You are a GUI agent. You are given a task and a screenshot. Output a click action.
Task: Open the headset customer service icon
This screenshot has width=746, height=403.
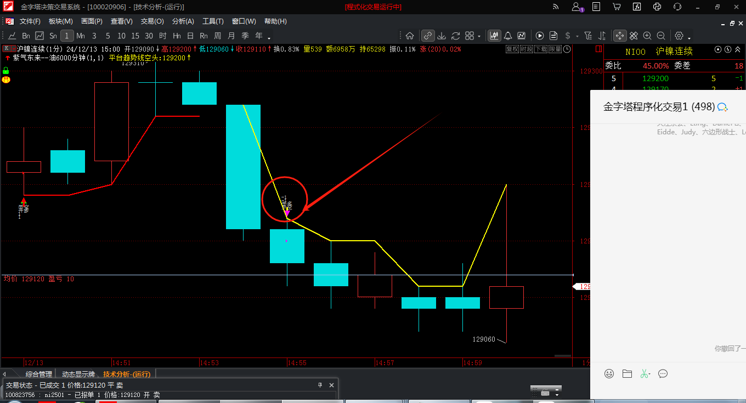point(677,7)
